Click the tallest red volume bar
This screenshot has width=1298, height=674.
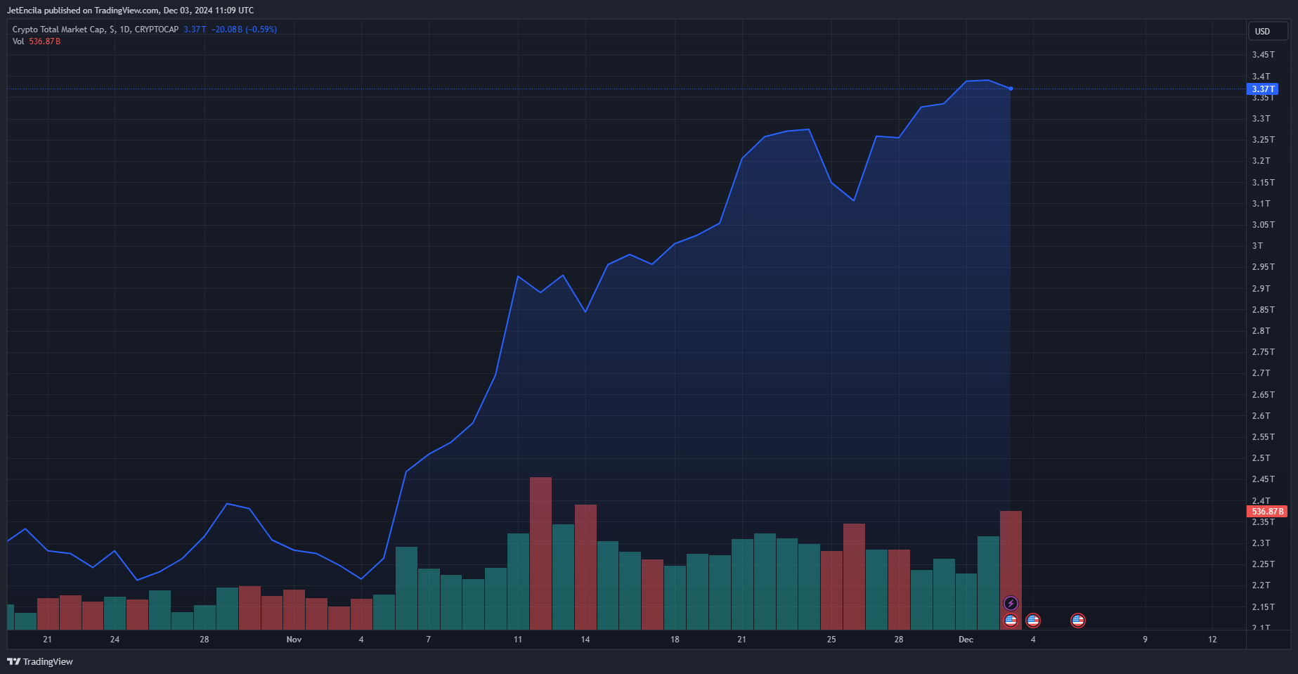(x=540, y=552)
